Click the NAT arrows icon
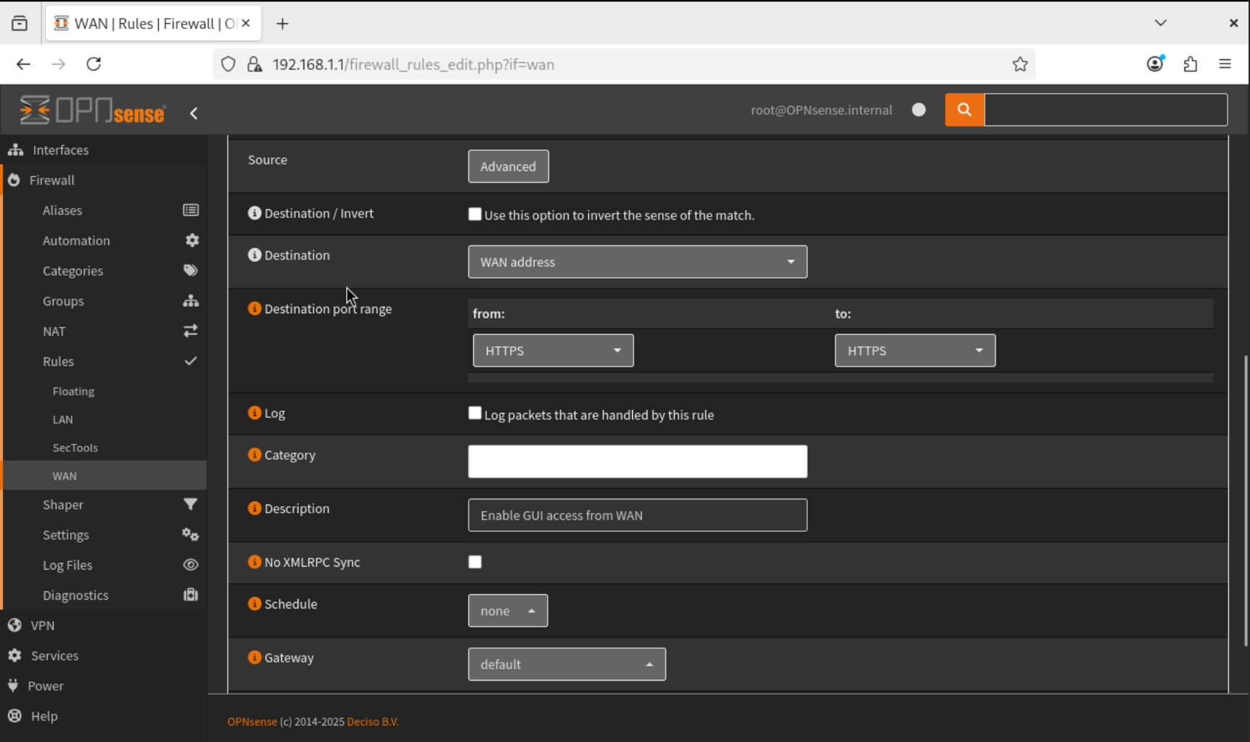Viewport: 1250px width, 742px height. 191,331
